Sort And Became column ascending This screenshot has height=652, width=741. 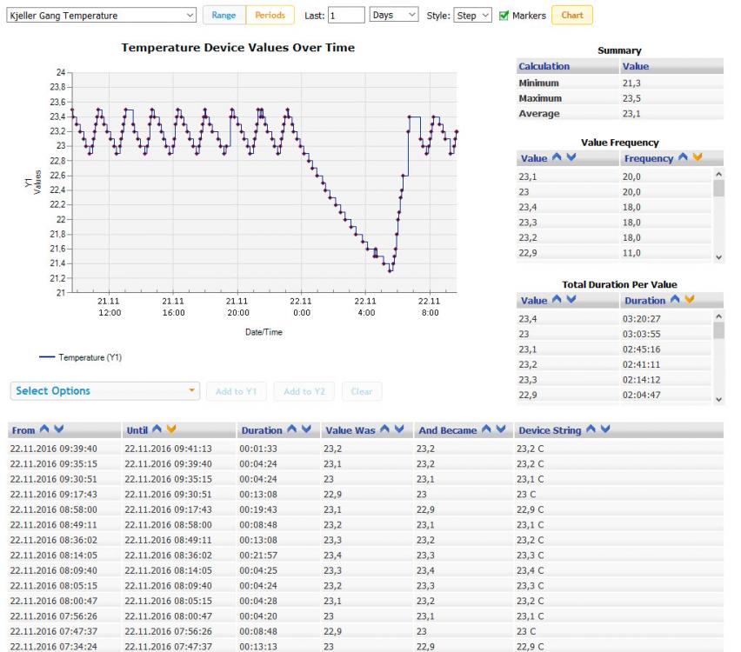(488, 430)
